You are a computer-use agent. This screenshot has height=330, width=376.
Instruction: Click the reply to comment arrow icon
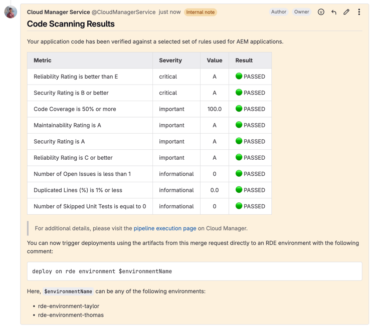(x=334, y=12)
